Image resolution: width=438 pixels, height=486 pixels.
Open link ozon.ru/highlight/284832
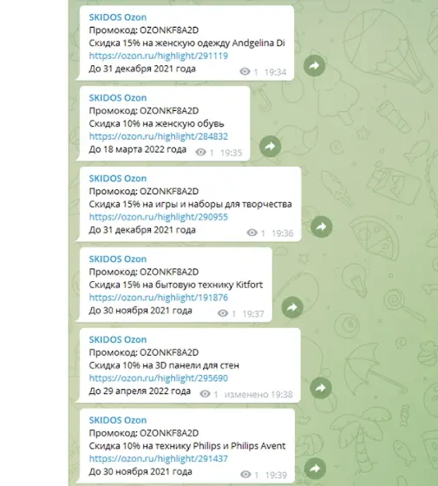click(x=158, y=136)
